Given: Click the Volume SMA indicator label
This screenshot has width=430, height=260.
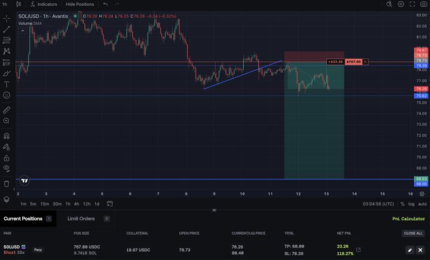Looking at the screenshot, I should coord(30,23).
